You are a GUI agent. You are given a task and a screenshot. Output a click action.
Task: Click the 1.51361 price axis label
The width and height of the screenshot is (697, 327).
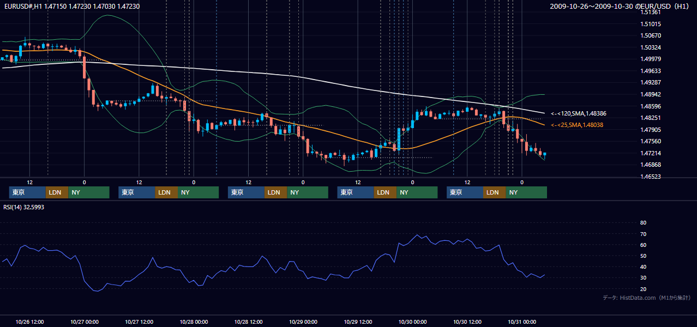click(651, 13)
